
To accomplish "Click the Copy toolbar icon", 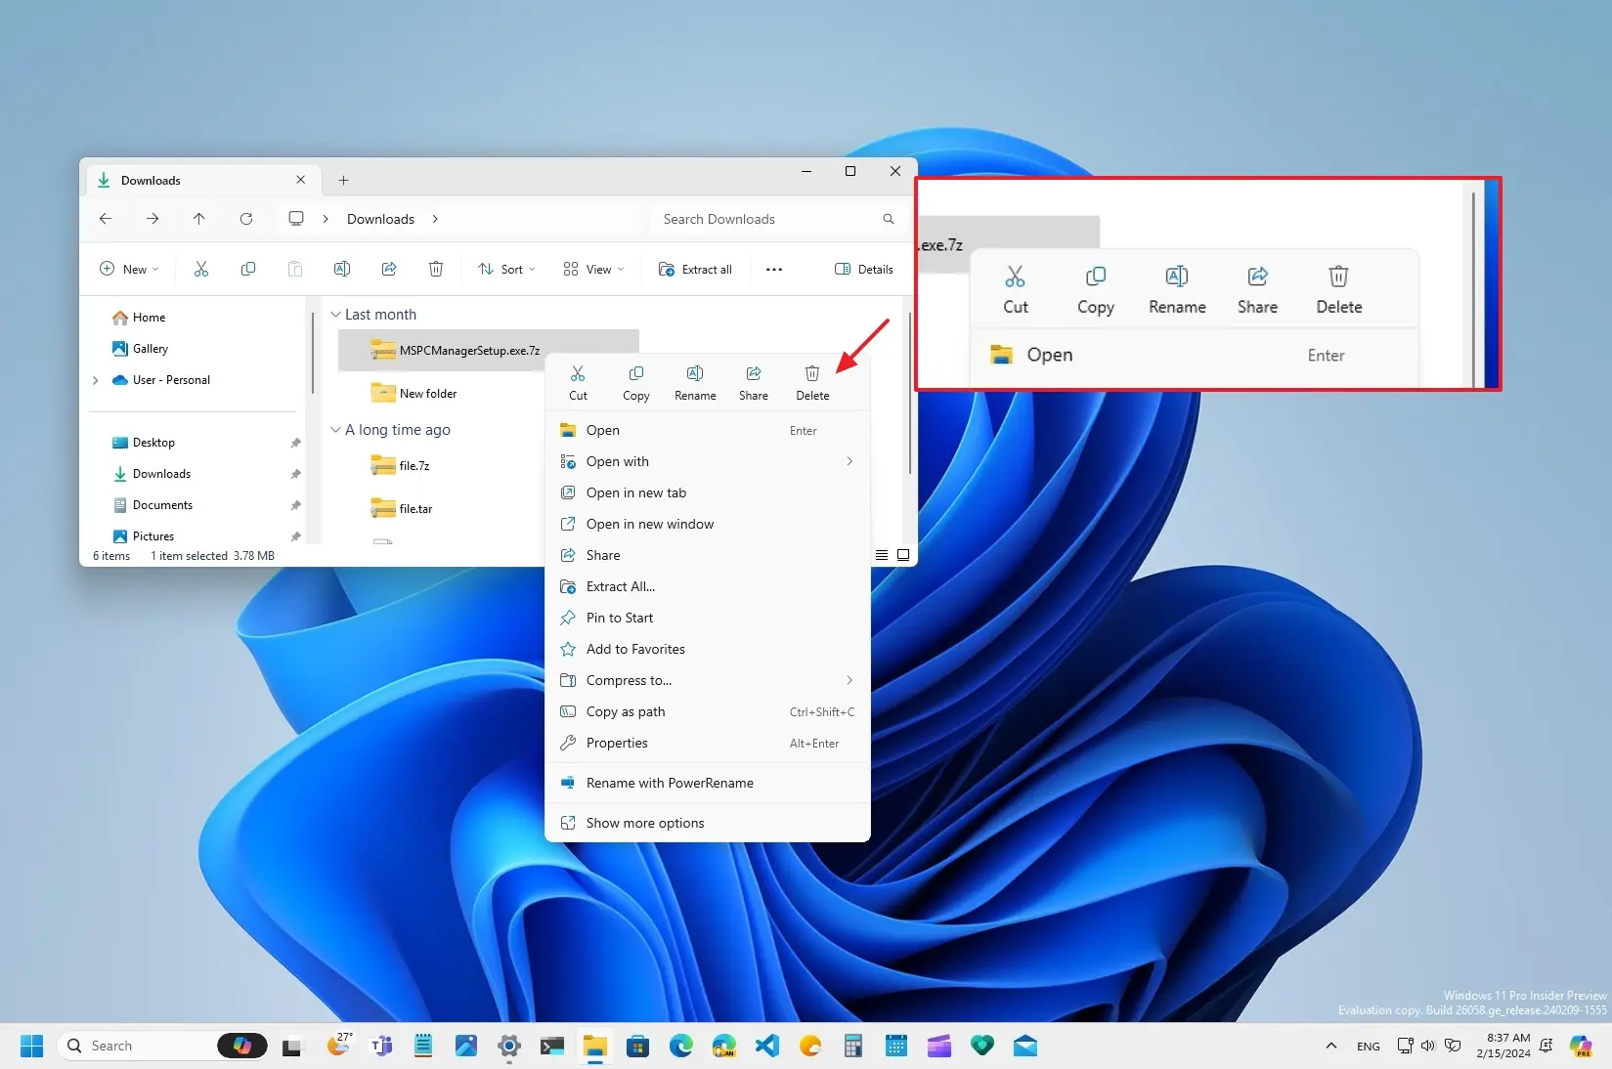I will click(x=248, y=269).
